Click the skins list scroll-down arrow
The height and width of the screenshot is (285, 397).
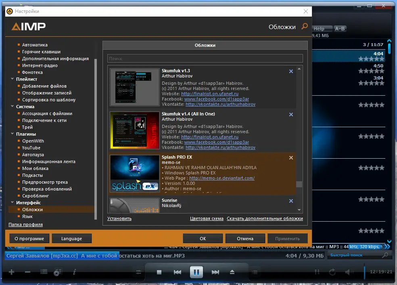(x=299, y=210)
